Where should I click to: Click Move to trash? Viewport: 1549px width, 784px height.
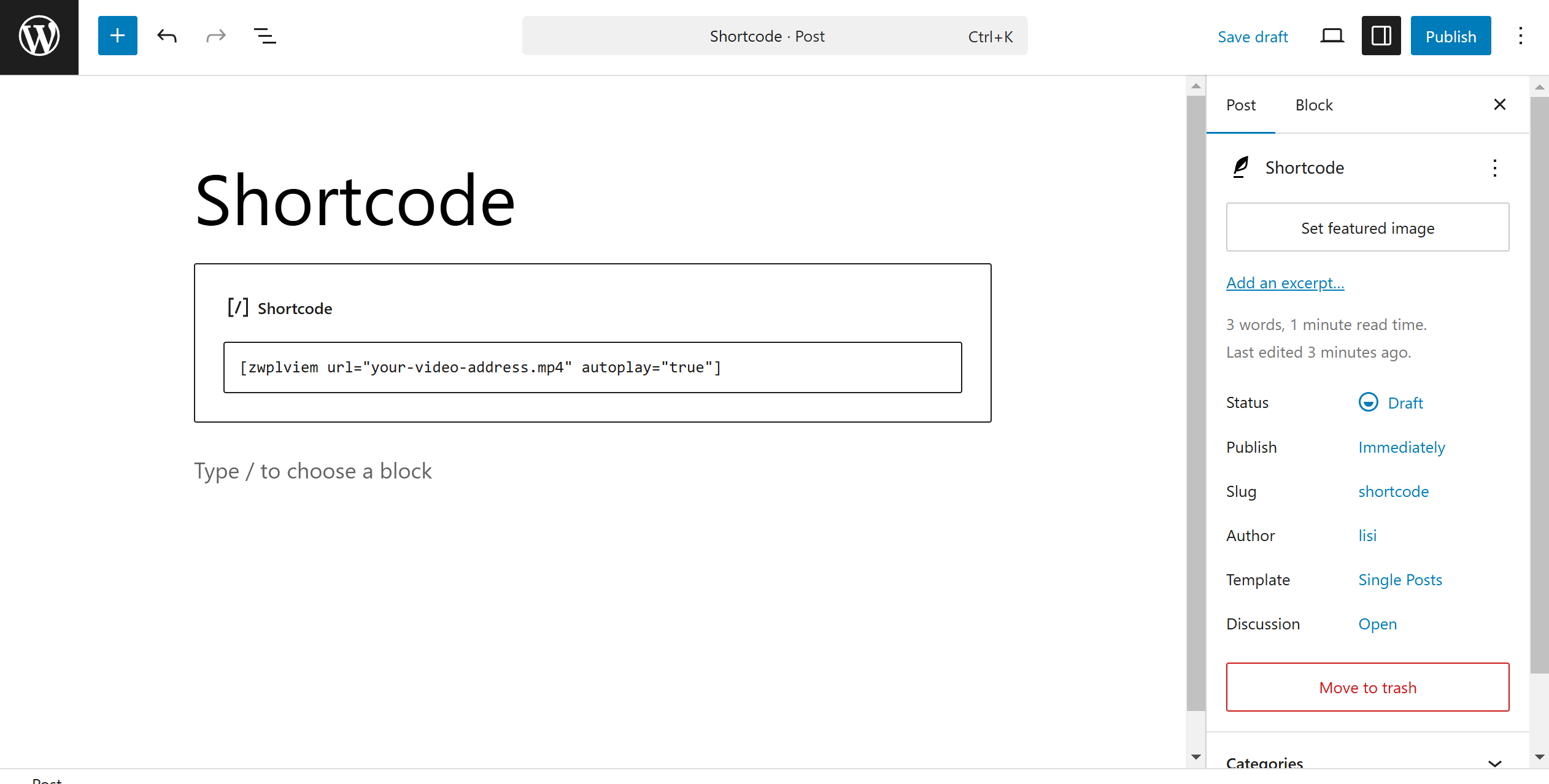[1367, 687]
